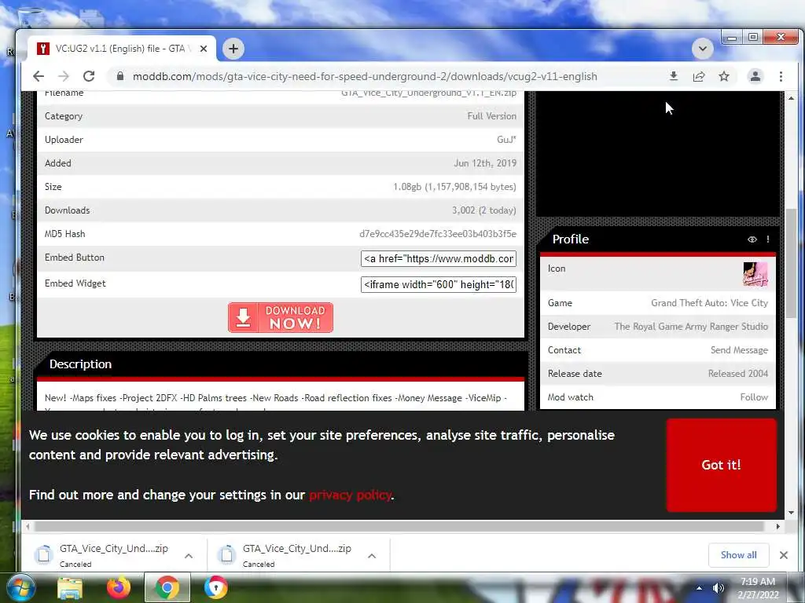Viewport: 805px width, 603px height.
Task: Toggle Profile panel eye icon
Action: point(752,239)
